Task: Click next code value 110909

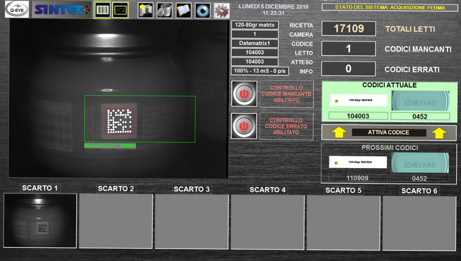Action: point(358,178)
